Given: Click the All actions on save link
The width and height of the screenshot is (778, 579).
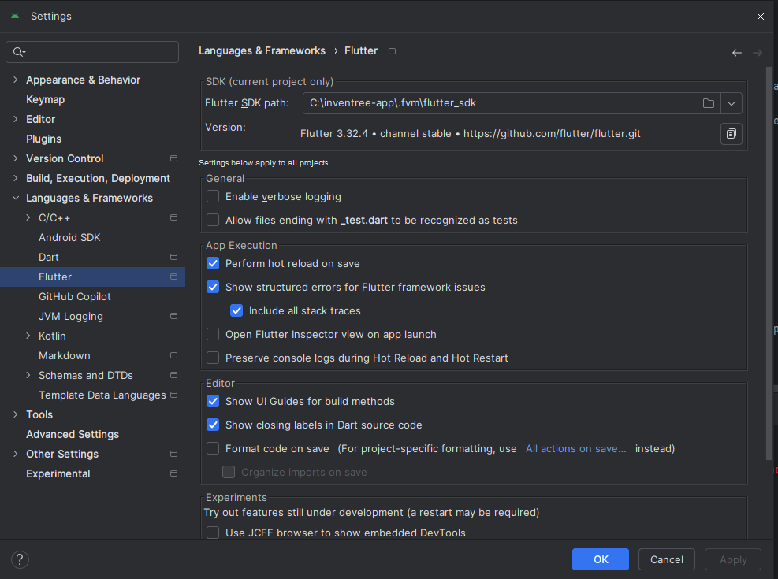Looking at the screenshot, I should pyautogui.click(x=575, y=448).
